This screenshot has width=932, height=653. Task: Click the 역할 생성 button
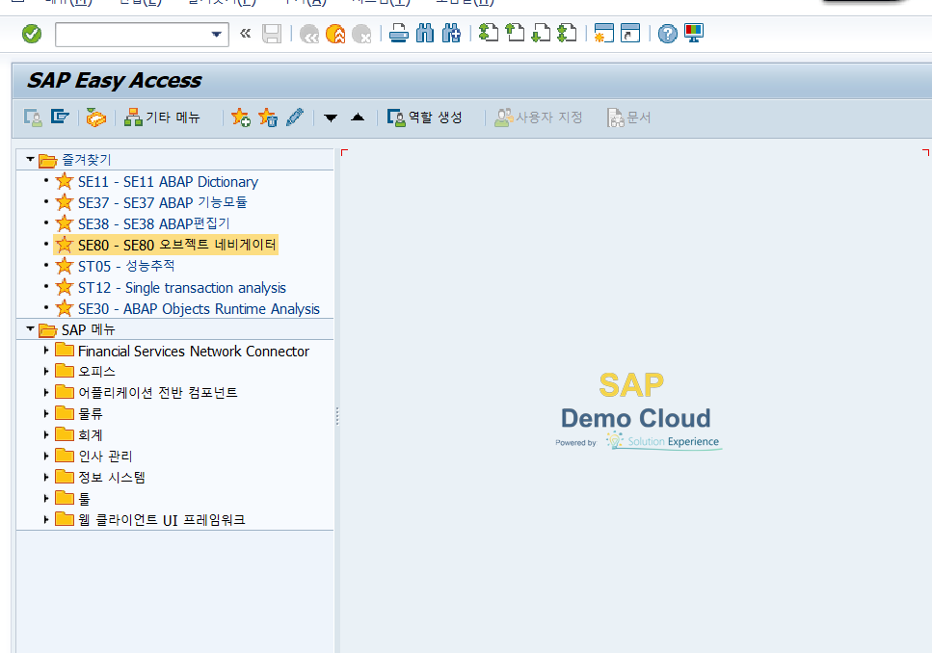click(424, 118)
